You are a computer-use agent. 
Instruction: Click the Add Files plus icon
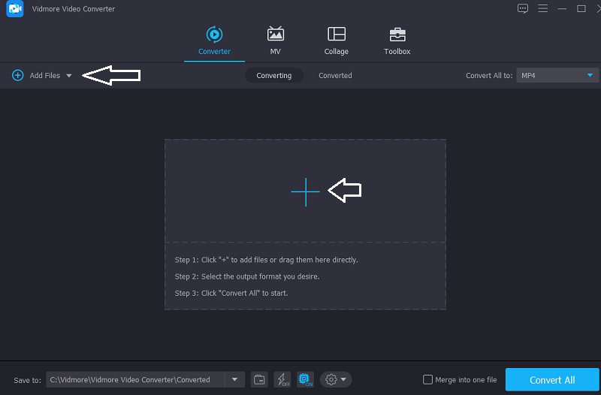click(x=17, y=76)
